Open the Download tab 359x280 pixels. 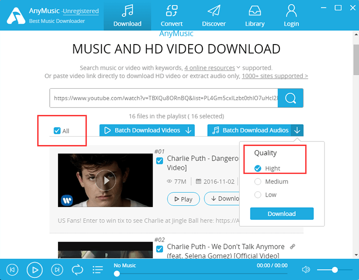127,16
